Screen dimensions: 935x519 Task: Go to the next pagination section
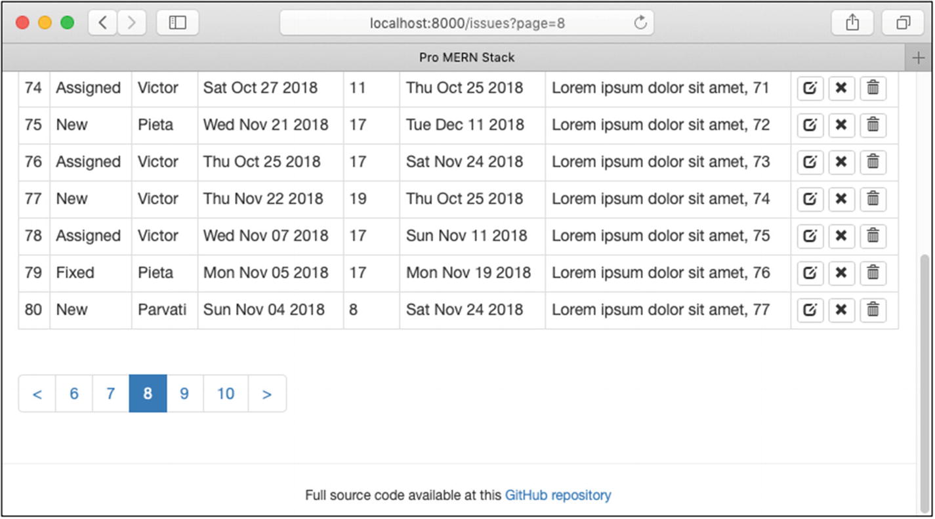click(266, 394)
